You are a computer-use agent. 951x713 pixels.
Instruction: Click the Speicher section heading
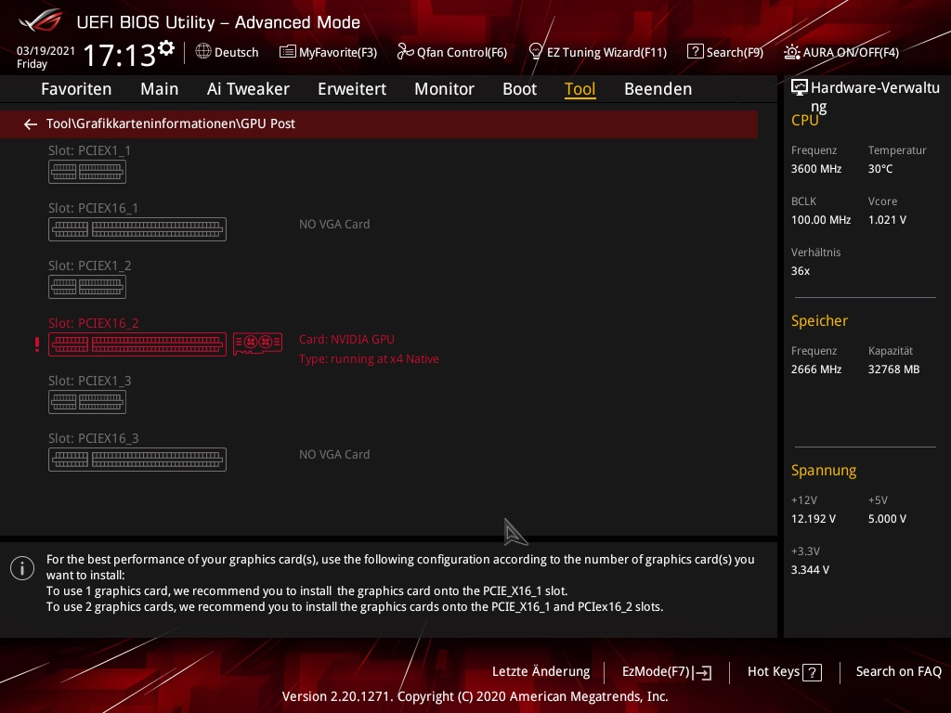click(x=819, y=320)
